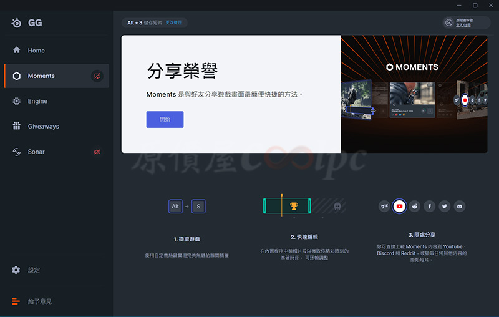Click the Engine chip icon

17,101
